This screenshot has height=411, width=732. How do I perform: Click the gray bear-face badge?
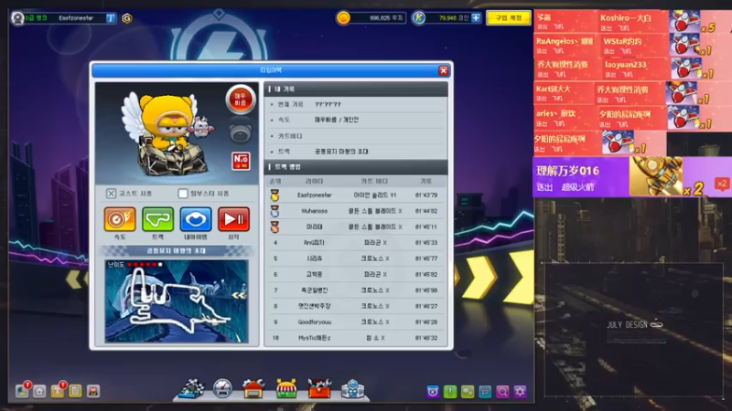pos(241,132)
